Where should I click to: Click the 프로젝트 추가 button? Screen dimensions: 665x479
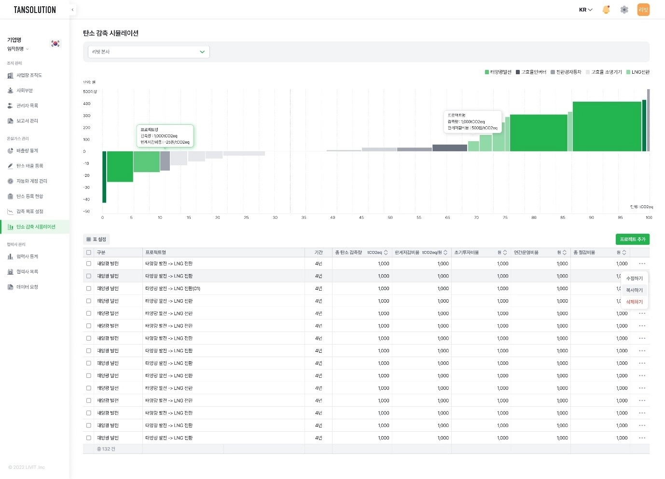tap(632, 239)
